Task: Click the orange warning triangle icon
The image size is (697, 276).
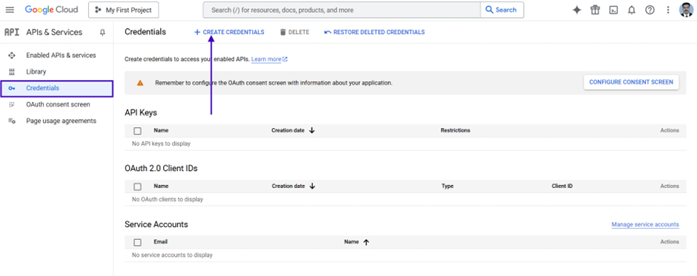Action: (x=140, y=83)
